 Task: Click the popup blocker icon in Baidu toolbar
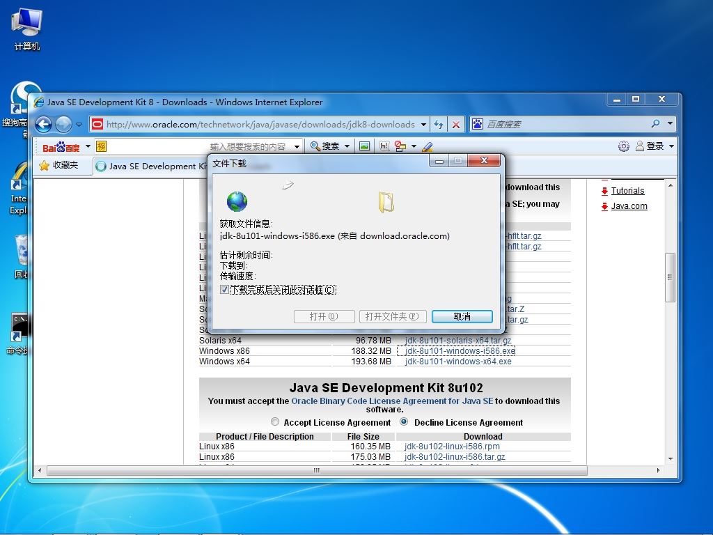pos(400,146)
